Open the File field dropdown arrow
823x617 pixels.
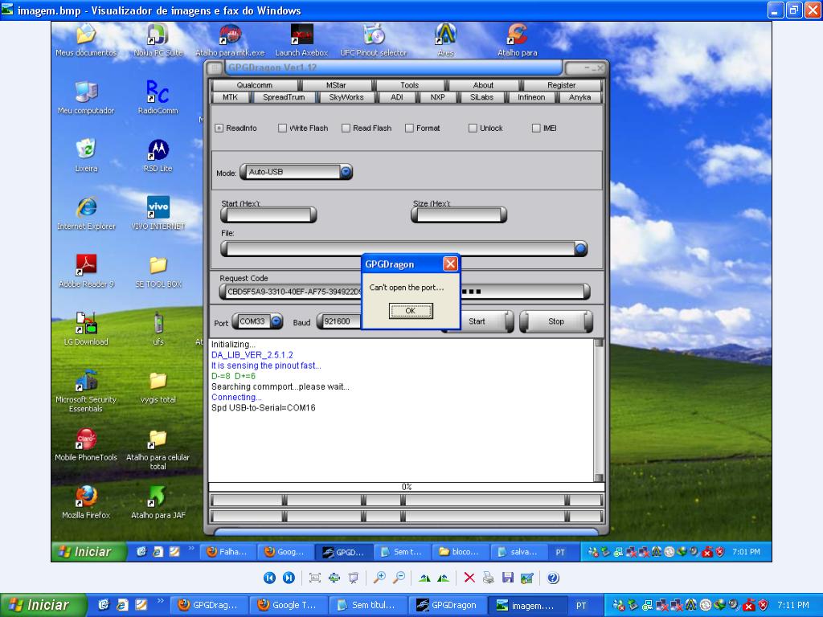coord(580,249)
